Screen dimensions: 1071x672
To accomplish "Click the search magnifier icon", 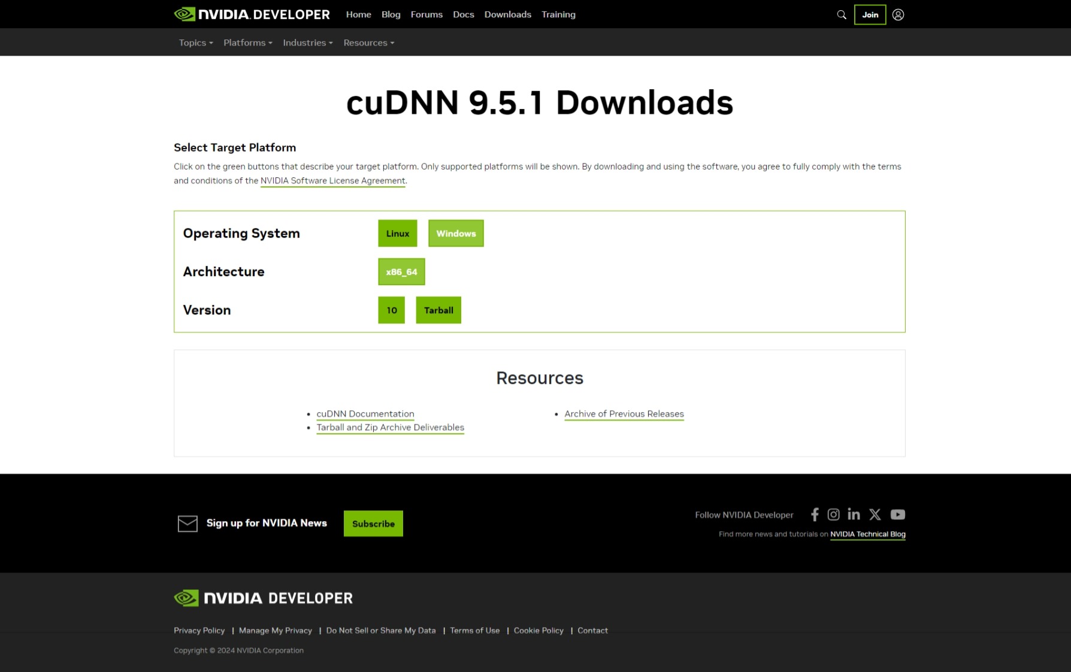I will [842, 15].
